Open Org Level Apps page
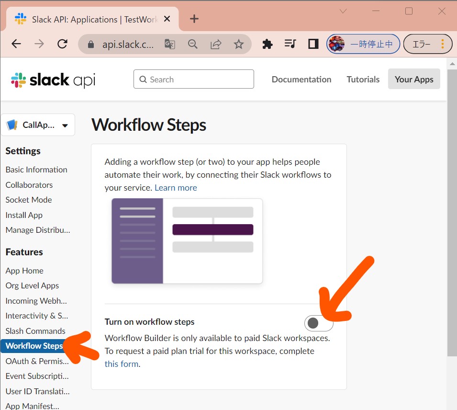457x410 pixels. [32, 285]
